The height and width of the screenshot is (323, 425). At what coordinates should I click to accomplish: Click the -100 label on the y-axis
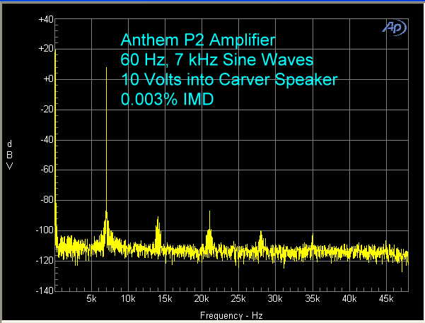[45, 230]
